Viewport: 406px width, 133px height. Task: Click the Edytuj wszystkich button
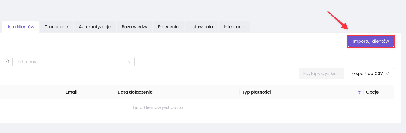pos(321,73)
